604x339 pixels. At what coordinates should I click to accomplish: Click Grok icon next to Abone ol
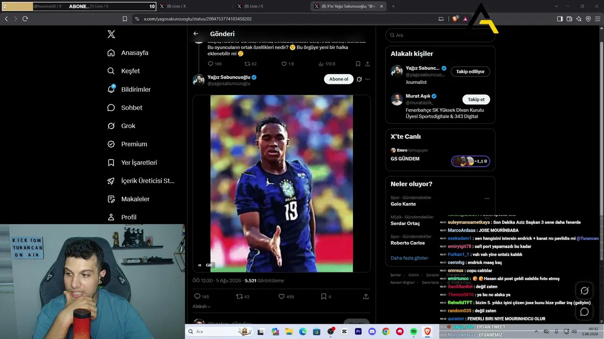click(x=359, y=79)
